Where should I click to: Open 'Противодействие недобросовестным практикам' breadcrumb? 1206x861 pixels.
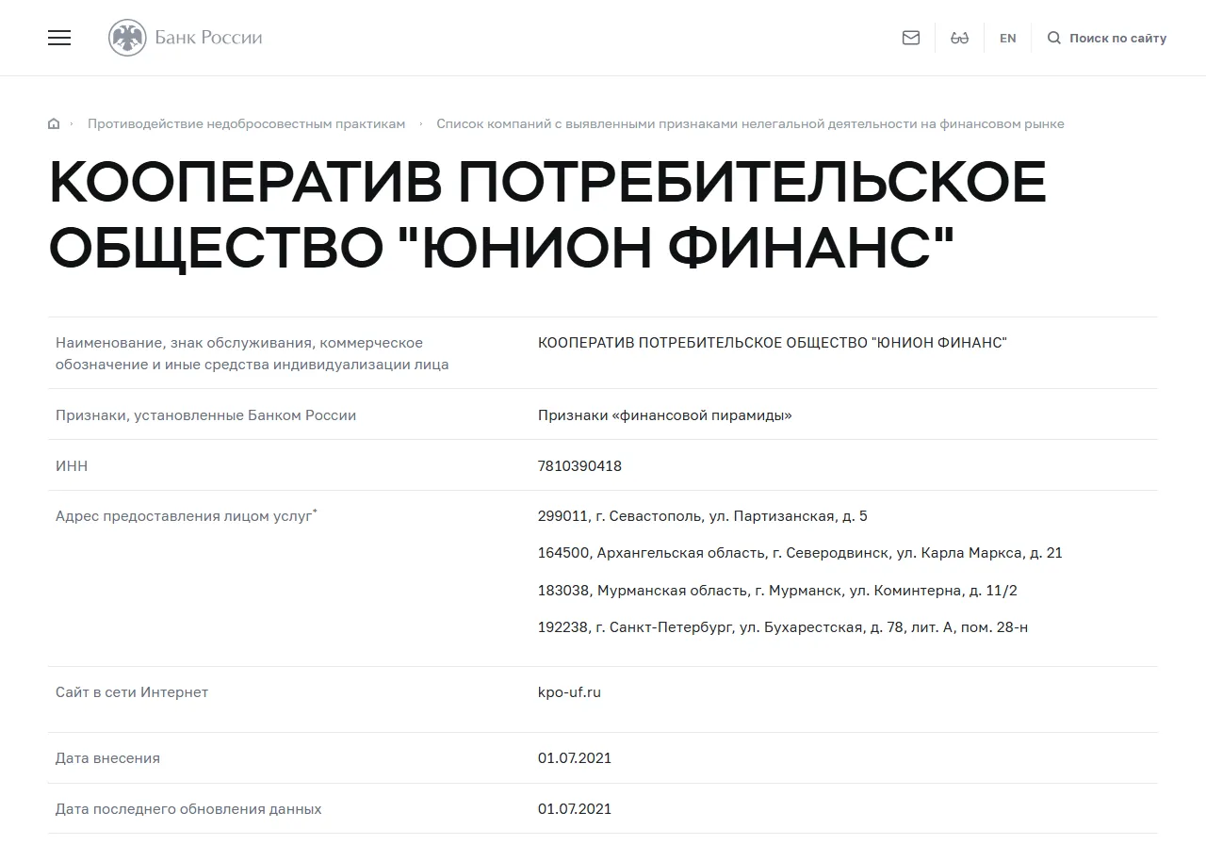(246, 124)
